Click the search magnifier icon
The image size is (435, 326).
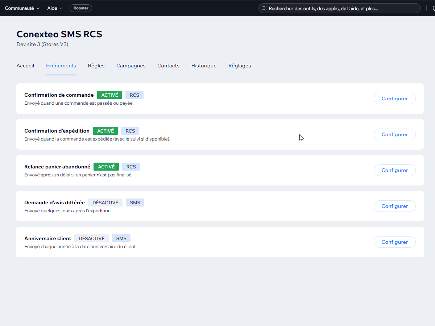[x=264, y=8]
